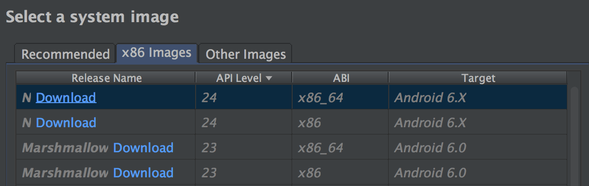589x186 pixels.
Task: Select the N x86_64 API 24 row
Action: pyautogui.click(x=292, y=97)
